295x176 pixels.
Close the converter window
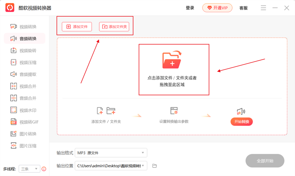pyautogui.click(x=287, y=8)
